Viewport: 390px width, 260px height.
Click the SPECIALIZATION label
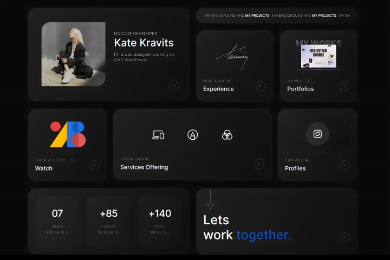(x=134, y=159)
